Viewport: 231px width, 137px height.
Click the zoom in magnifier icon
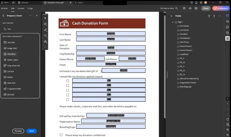click(x=228, y=130)
